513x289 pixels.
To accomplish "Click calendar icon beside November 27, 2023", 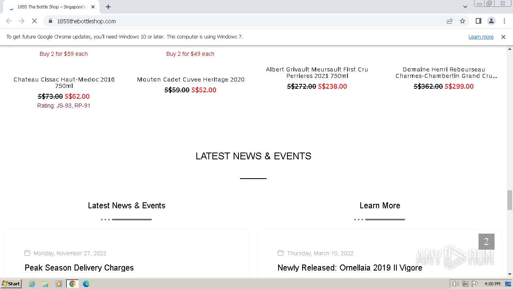I will click(x=27, y=253).
